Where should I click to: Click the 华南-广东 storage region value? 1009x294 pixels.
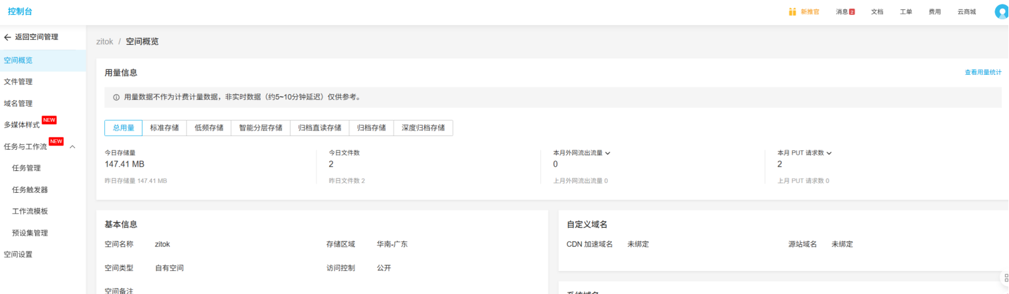(x=392, y=245)
